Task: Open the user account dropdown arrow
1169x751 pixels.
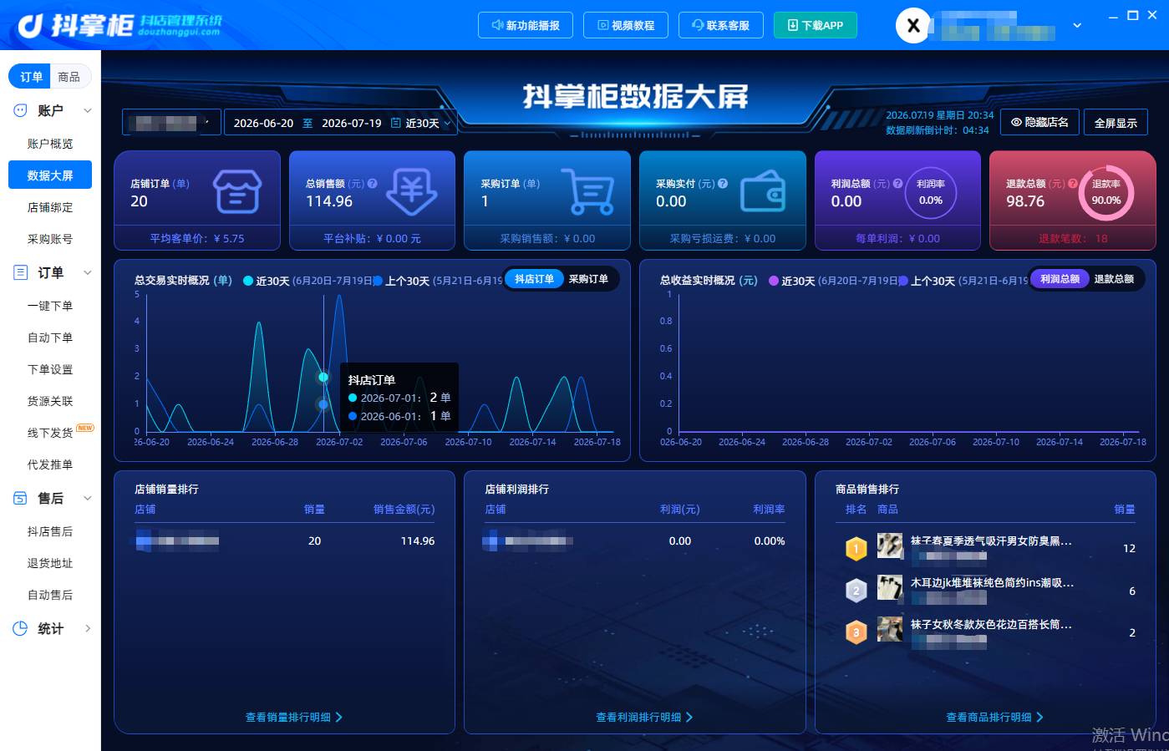Action: pyautogui.click(x=1077, y=25)
